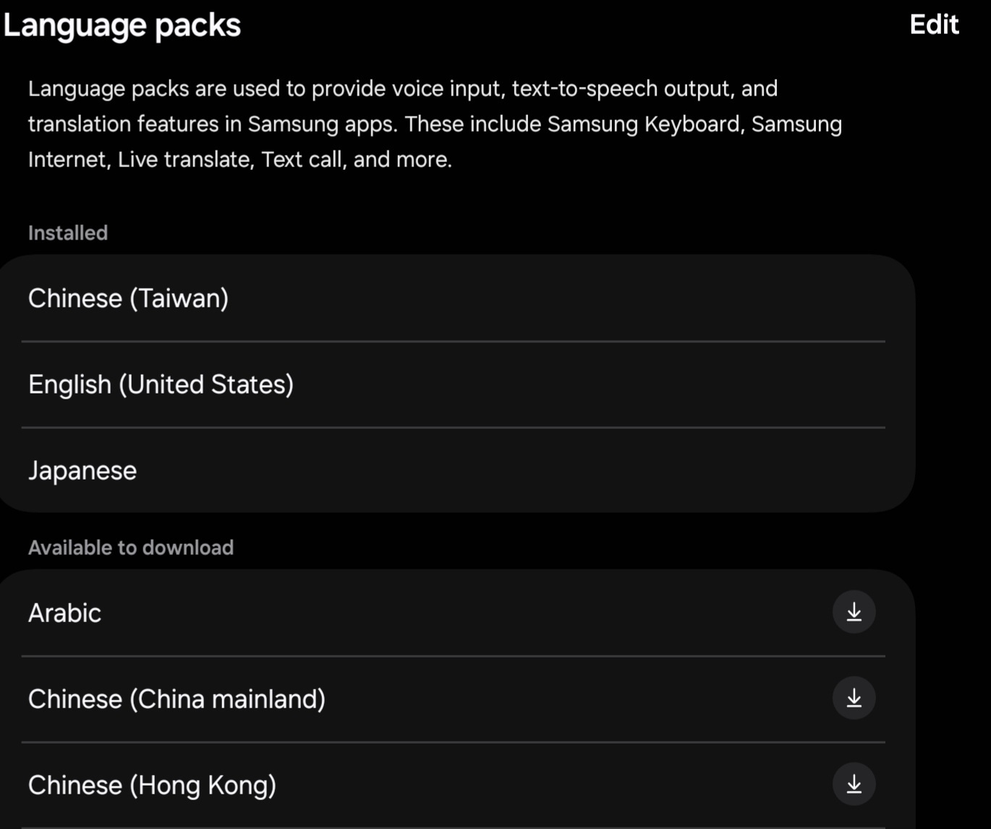Viewport: 991px width, 829px height.
Task: Download the Chinese (Hong Kong) pack
Action: (854, 784)
